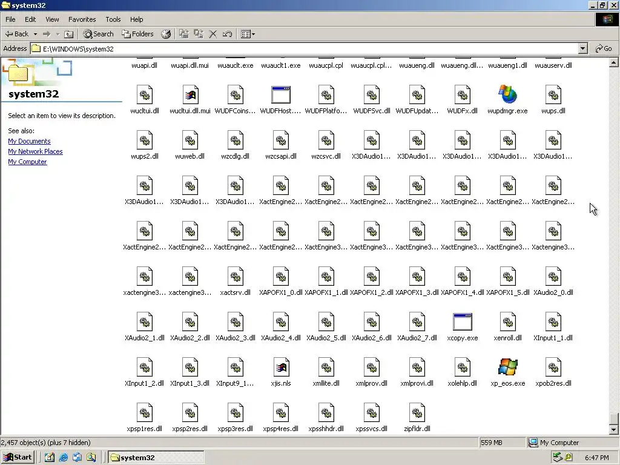Select the XAPOFX1_0.dll file icon
Image resolution: width=620 pixels, height=465 pixels.
pyautogui.click(x=281, y=276)
